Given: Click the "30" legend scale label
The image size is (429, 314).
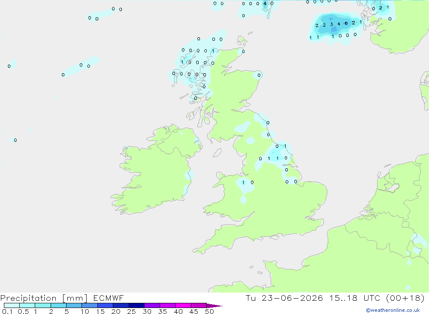Looking at the screenshot, I should coord(147,311).
